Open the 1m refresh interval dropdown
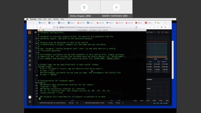 167,32
